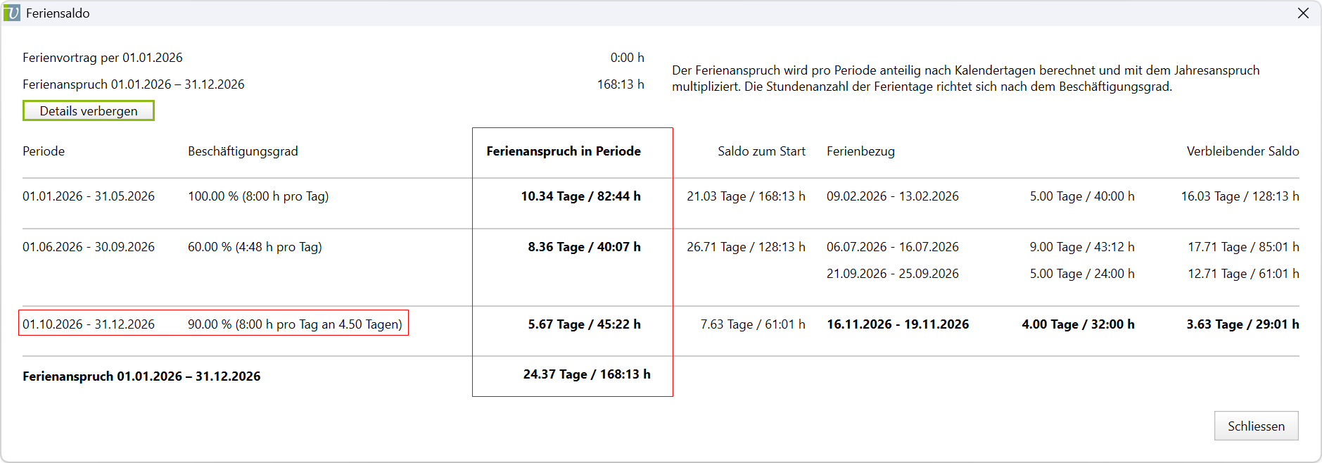The width and height of the screenshot is (1322, 463).
Task: Click the 90.00 % employment level text
Action: [295, 324]
